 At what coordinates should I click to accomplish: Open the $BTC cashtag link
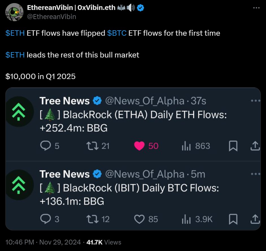(117, 33)
